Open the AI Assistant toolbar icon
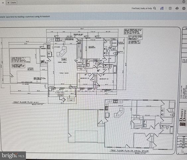Viewport: 187px width, 160px height. [162, 8]
